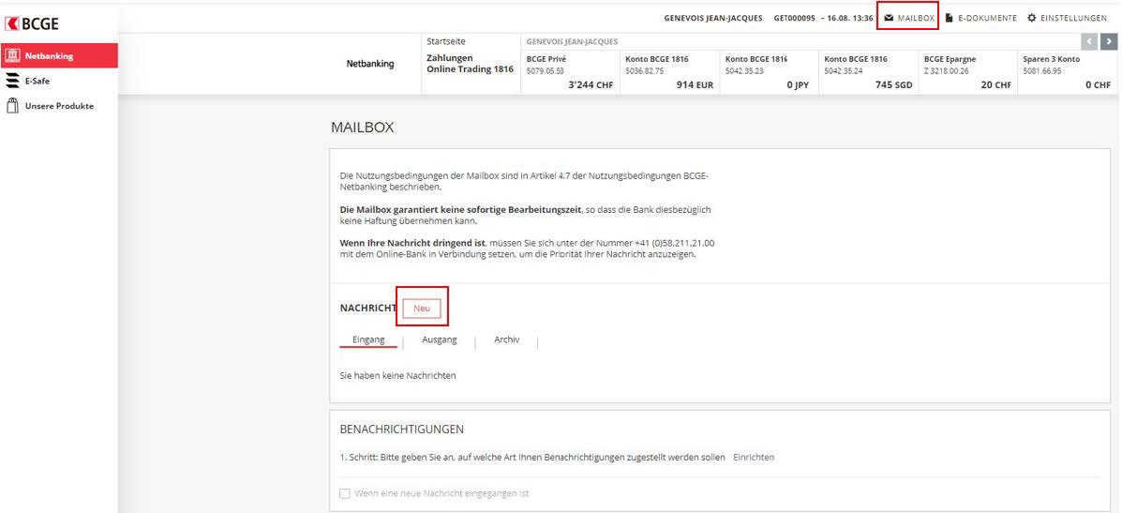Click the Mailbox envelope icon
1122x513 pixels.
888,18
